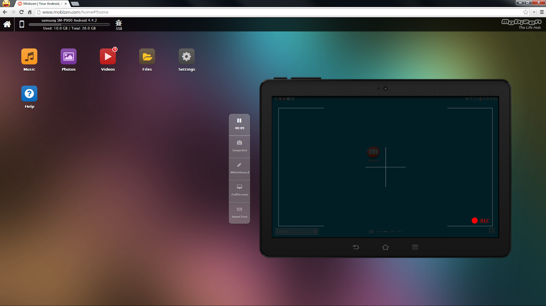Click the browser menu button
This screenshot has width=546, height=306.
[542, 12]
